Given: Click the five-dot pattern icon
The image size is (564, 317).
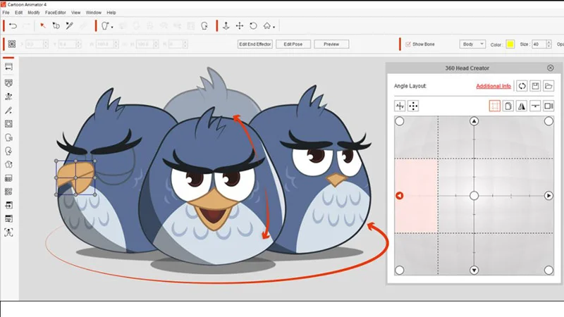Looking at the screenshot, I should pyautogui.click(x=413, y=106).
